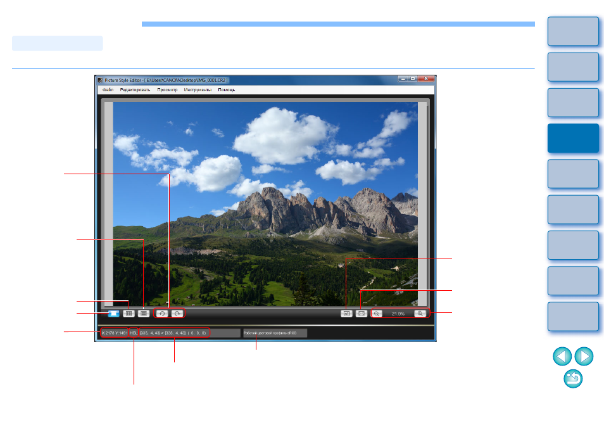Click the HSL color mode label
604x427 pixels.
pyautogui.click(x=134, y=333)
